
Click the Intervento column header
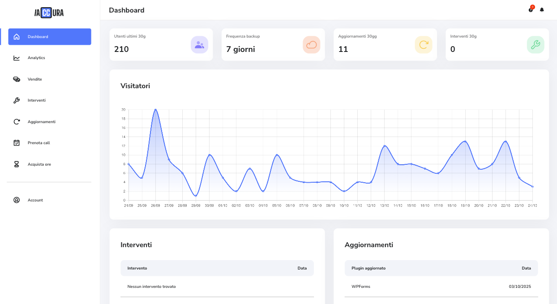click(137, 268)
